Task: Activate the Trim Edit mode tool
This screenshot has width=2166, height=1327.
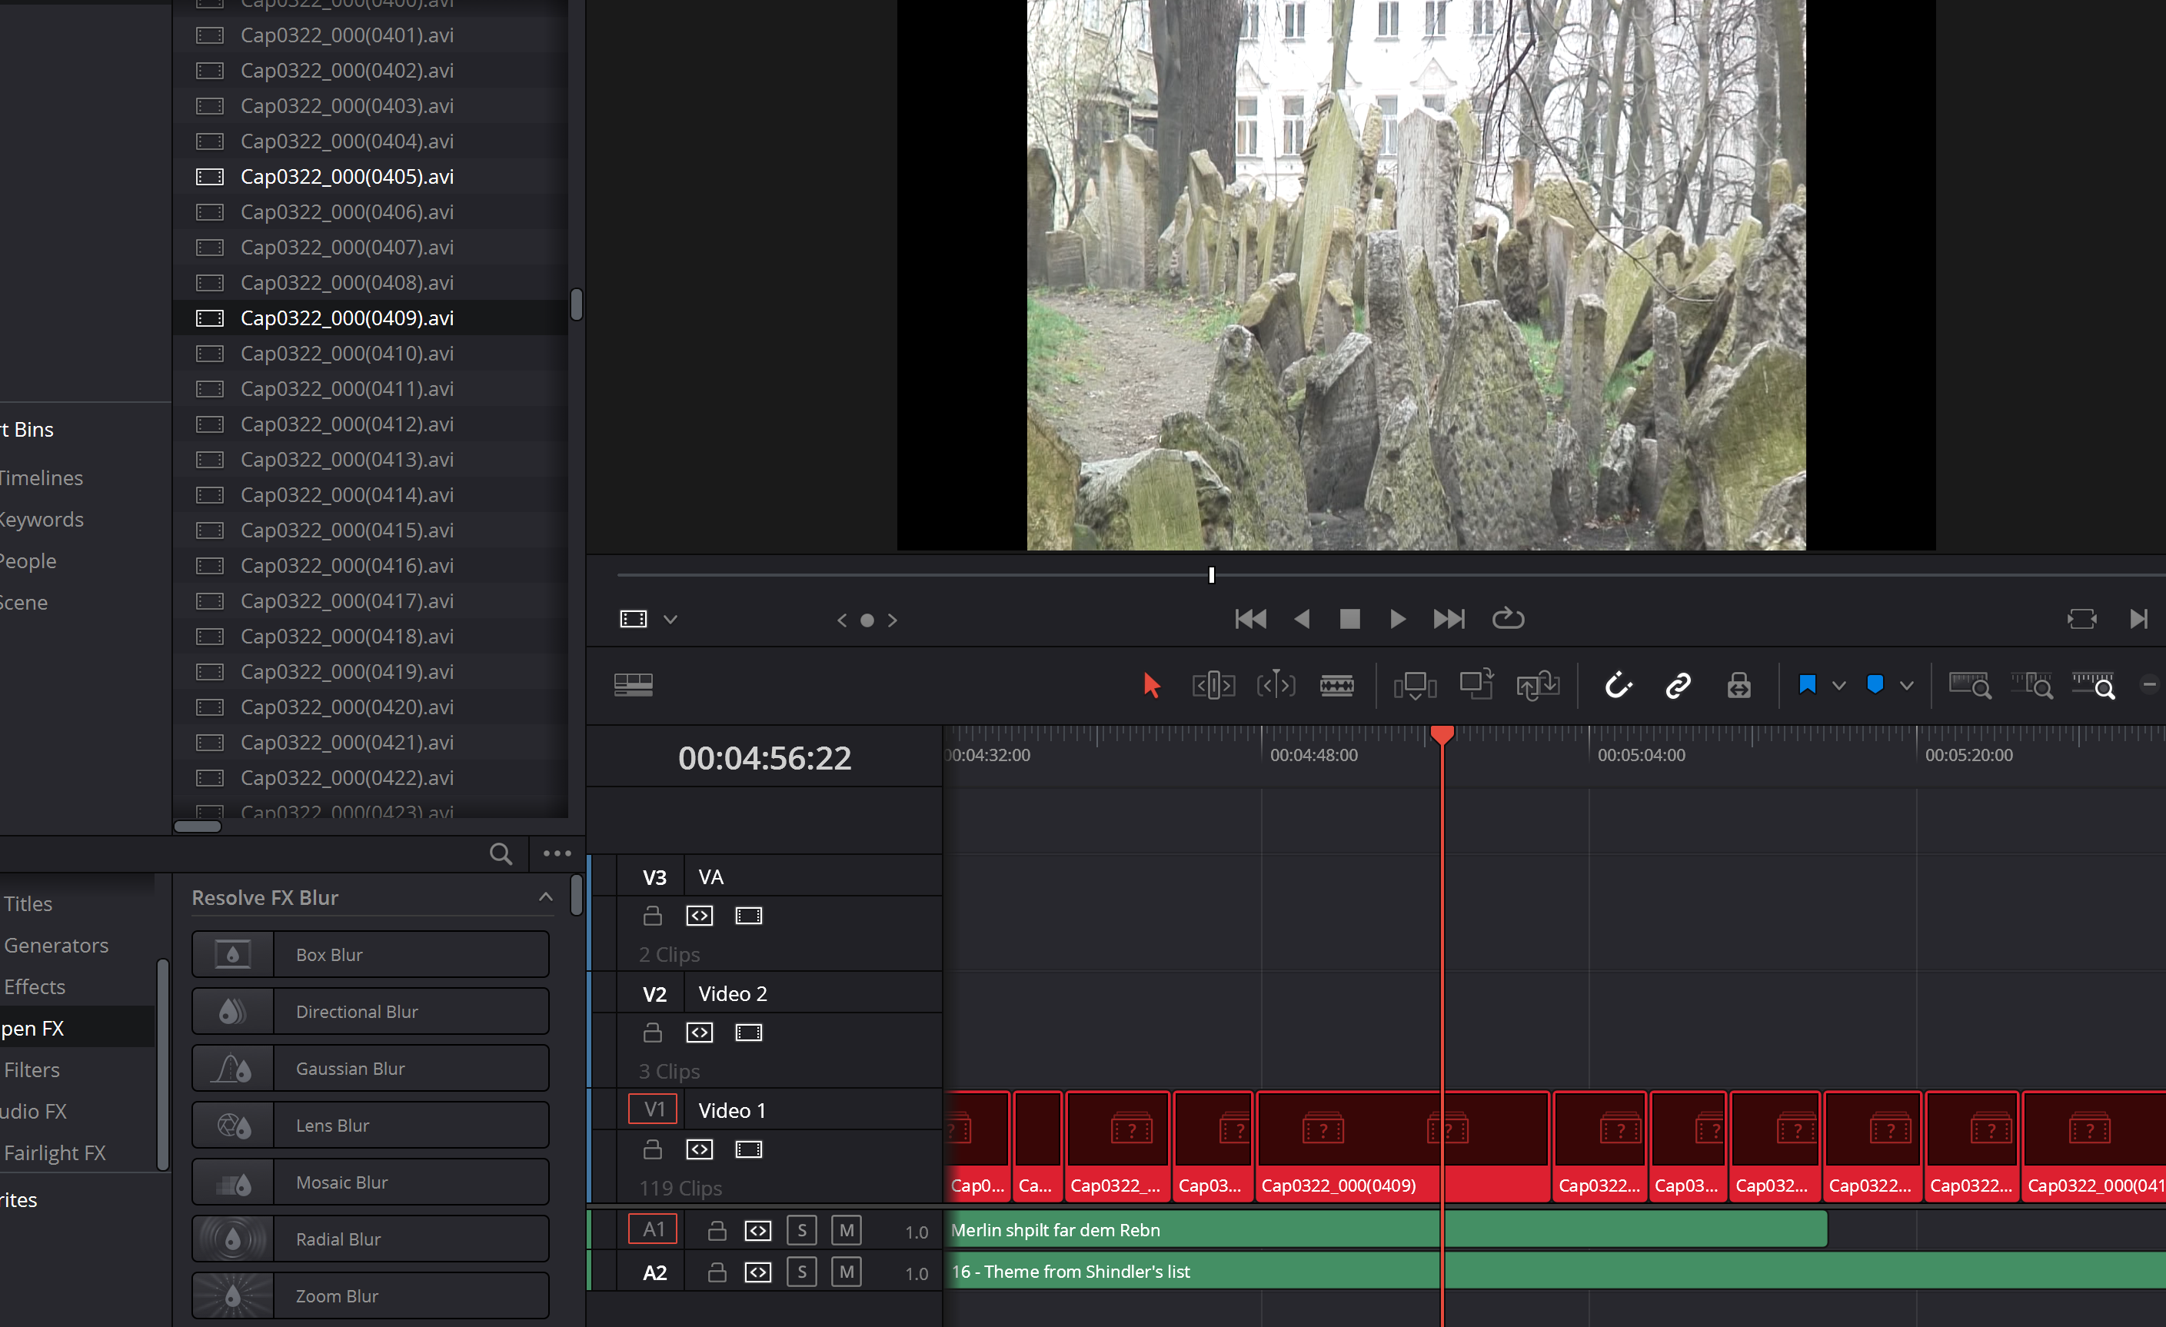Action: [1213, 684]
